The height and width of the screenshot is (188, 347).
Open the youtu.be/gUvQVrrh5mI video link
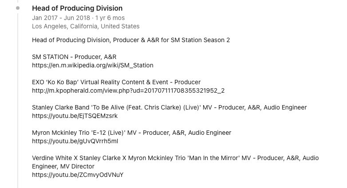(75, 141)
